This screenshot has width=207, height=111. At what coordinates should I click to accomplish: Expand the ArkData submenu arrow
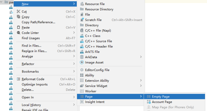pyautogui.click(x=141, y=57)
